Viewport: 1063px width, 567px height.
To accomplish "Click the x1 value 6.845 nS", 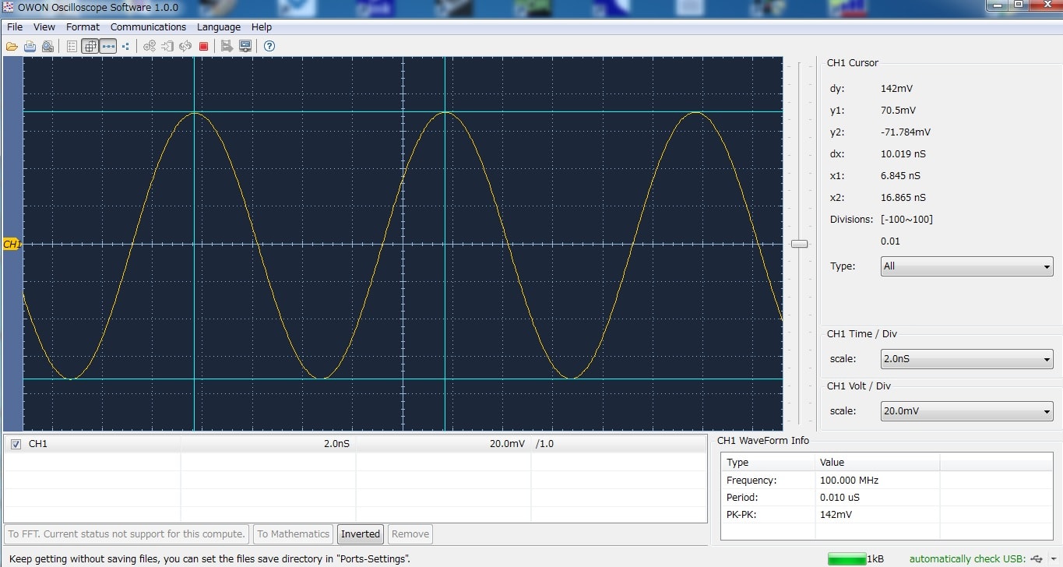I will click(899, 176).
